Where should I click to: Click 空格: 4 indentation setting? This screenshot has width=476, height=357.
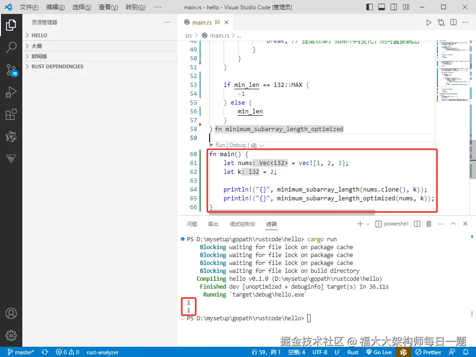point(297,352)
